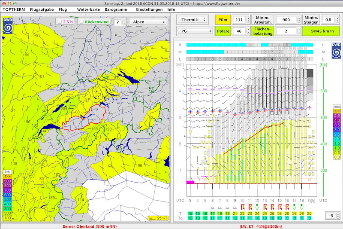
Task: Click the red thunderstorm icon at 10 UTC
Action: point(243,207)
